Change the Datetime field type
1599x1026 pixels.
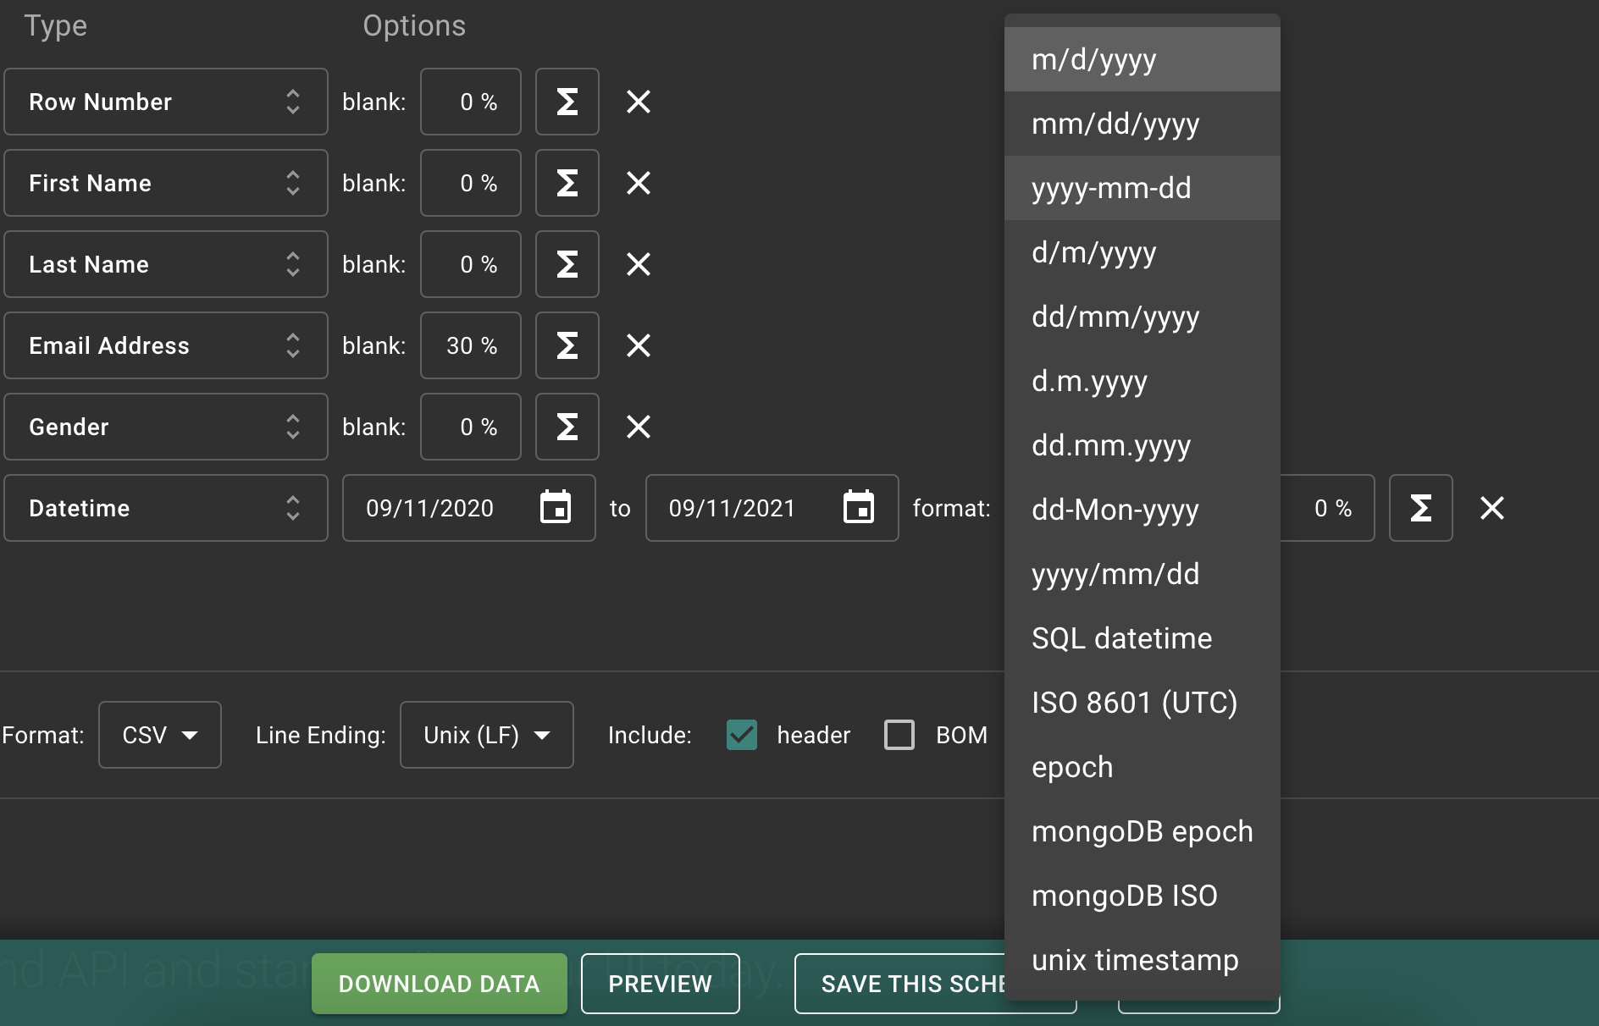pos(166,508)
